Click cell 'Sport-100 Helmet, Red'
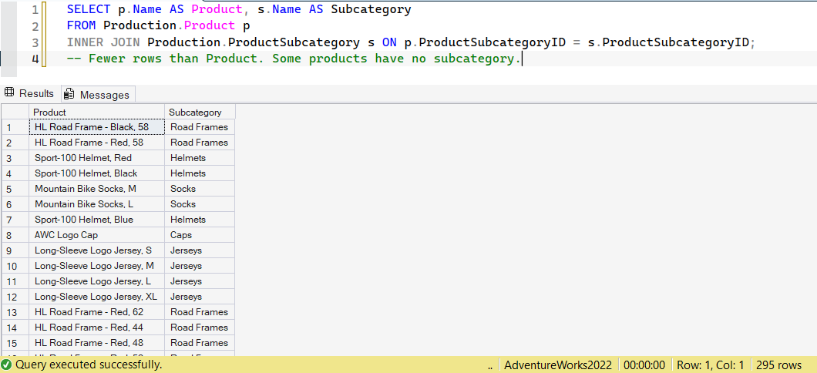Image resolution: width=817 pixels, height=373 pixels. 97,158
